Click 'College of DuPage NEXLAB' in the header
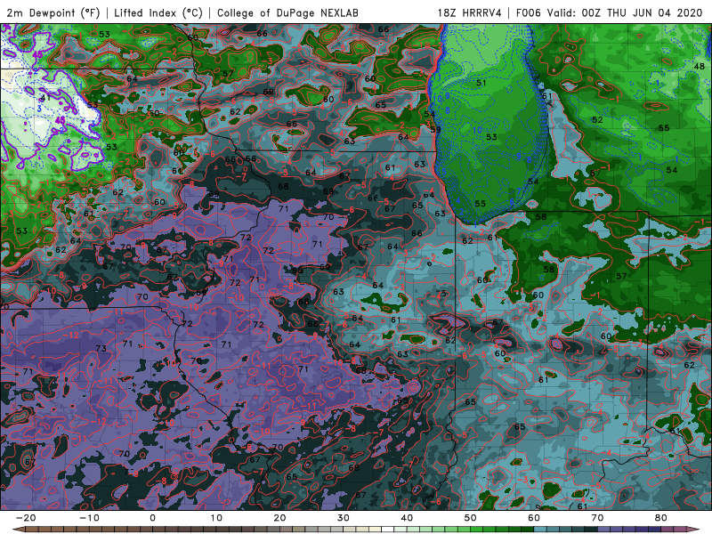 tap(287, 12)
